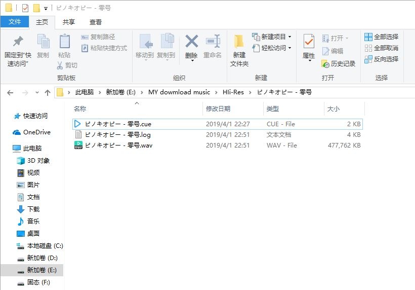Switch to the 共享 (Share) tab
This screenshot has height=290, width=415.
[x=69, y=22]
